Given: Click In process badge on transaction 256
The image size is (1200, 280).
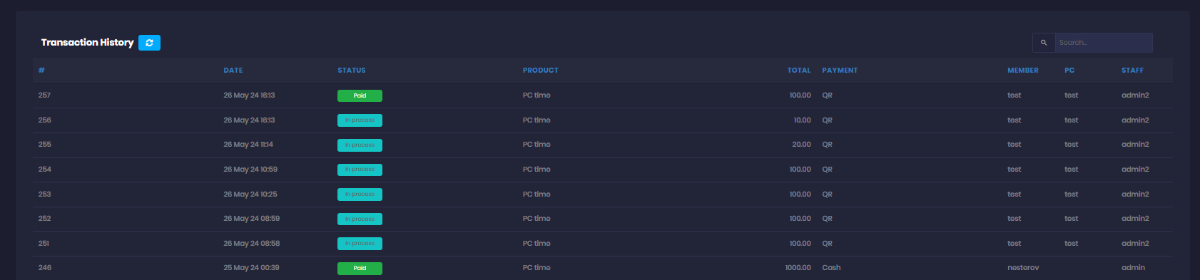Looking at the screenshot, I should tap(360, 120).
